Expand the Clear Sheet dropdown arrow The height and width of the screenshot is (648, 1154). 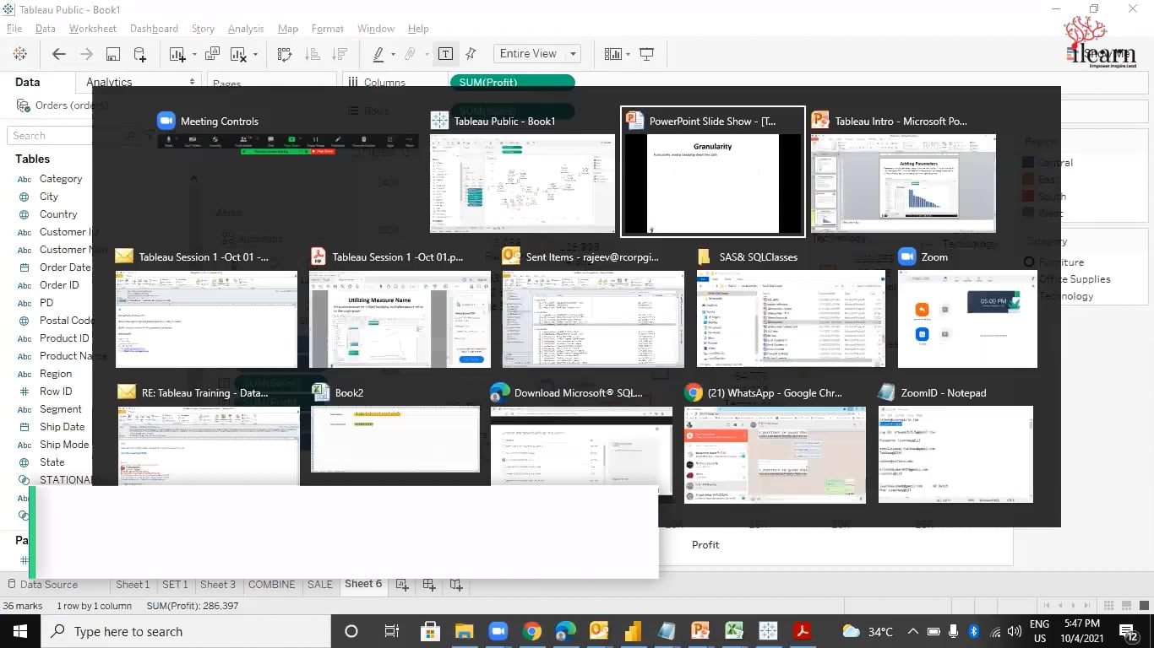pyautogui.click(x=255, y=55)
